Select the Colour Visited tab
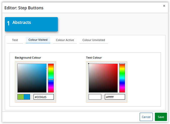The image size is (170, 124). pyautogui.click(x=38, y=40)
